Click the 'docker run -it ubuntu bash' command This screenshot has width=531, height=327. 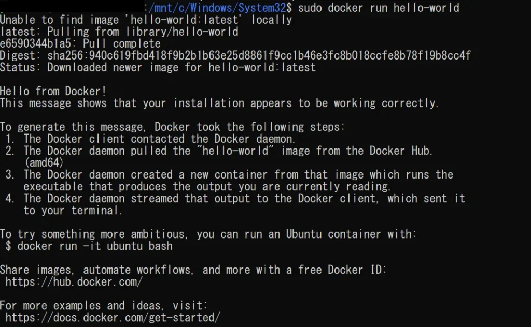pyautogui.click(x=95, y=246)
